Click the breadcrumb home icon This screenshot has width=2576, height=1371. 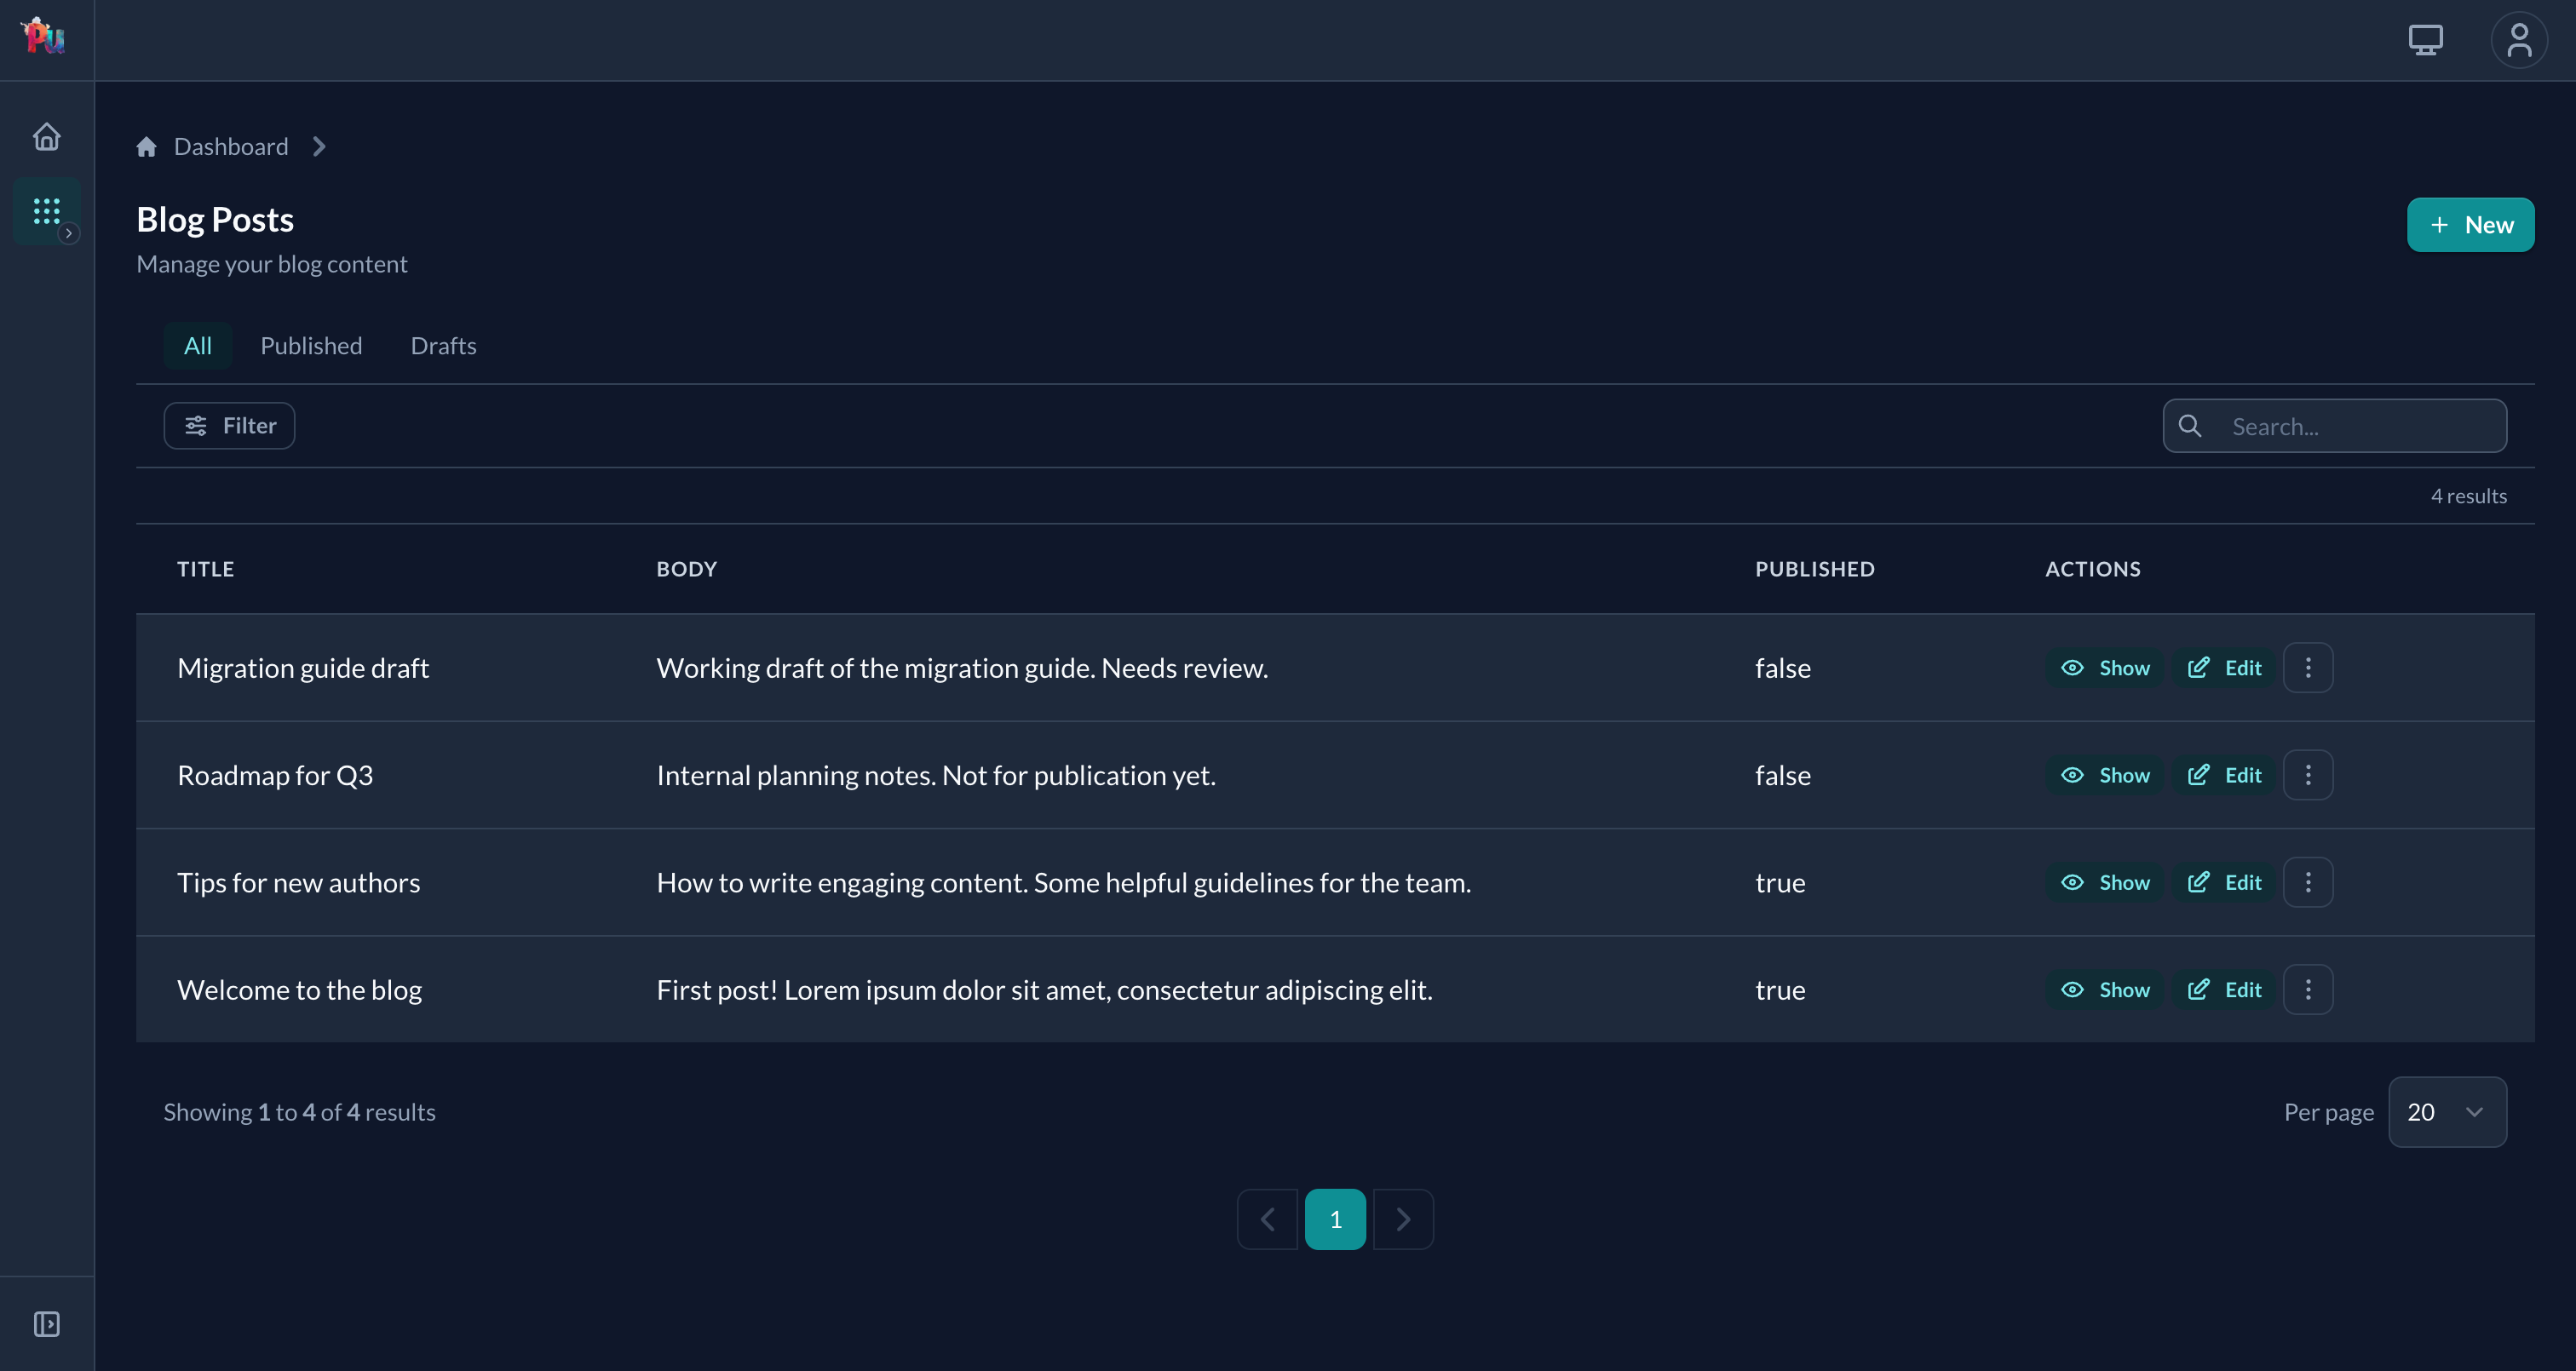tap(147, 147)
